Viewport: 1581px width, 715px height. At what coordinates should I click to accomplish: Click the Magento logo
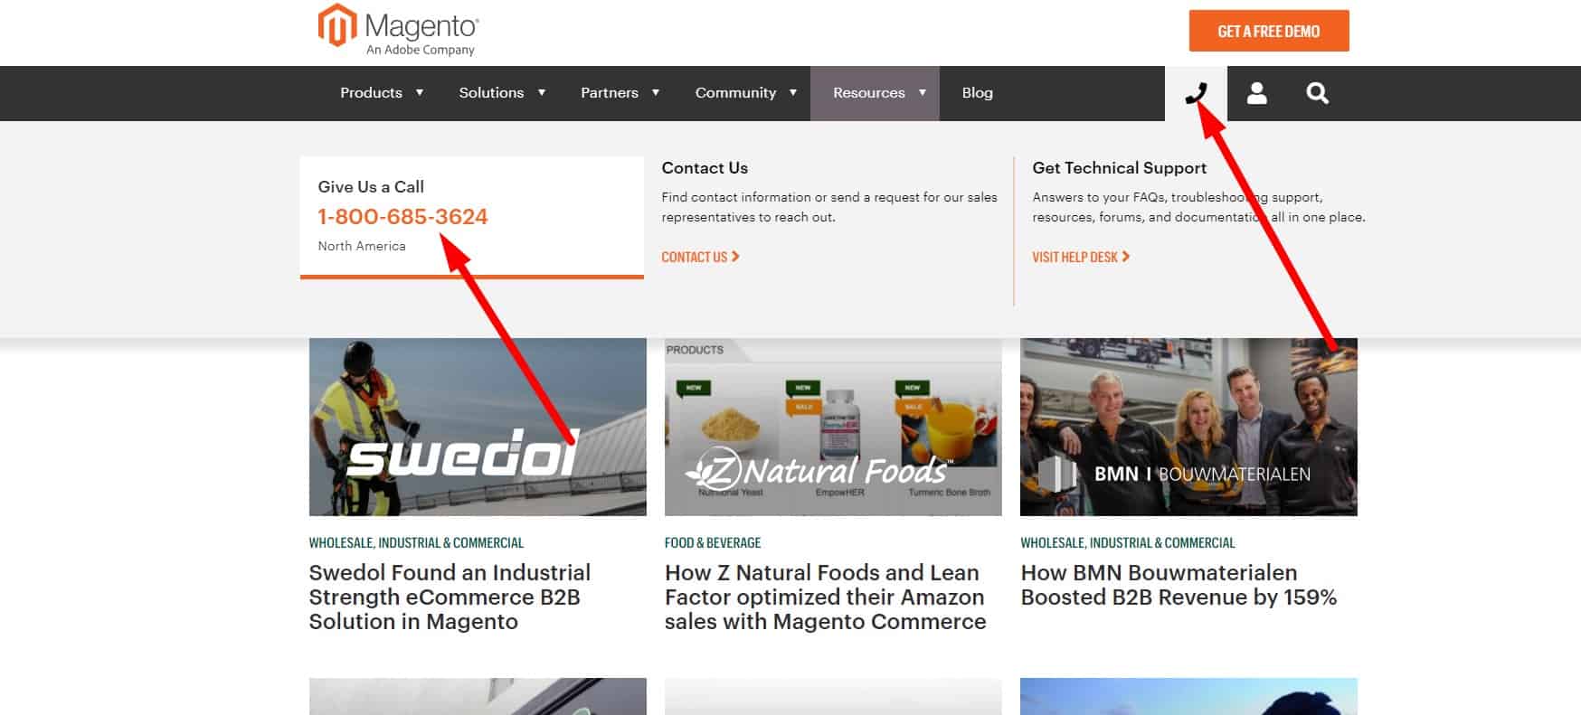pos(399,31)
